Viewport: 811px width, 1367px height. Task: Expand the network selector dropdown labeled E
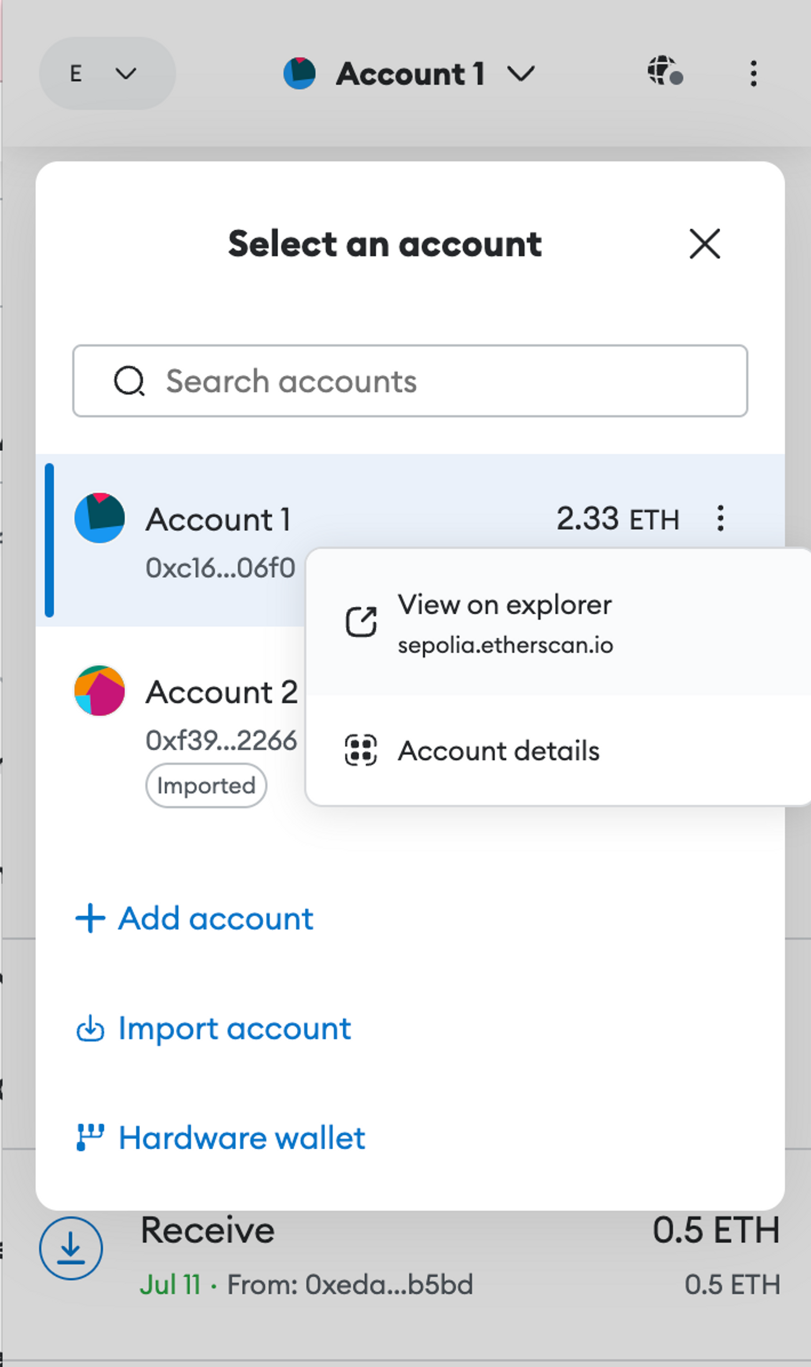107,73
